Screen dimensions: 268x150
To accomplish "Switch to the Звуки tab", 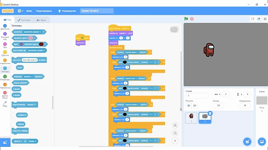I will pos(41,20).
